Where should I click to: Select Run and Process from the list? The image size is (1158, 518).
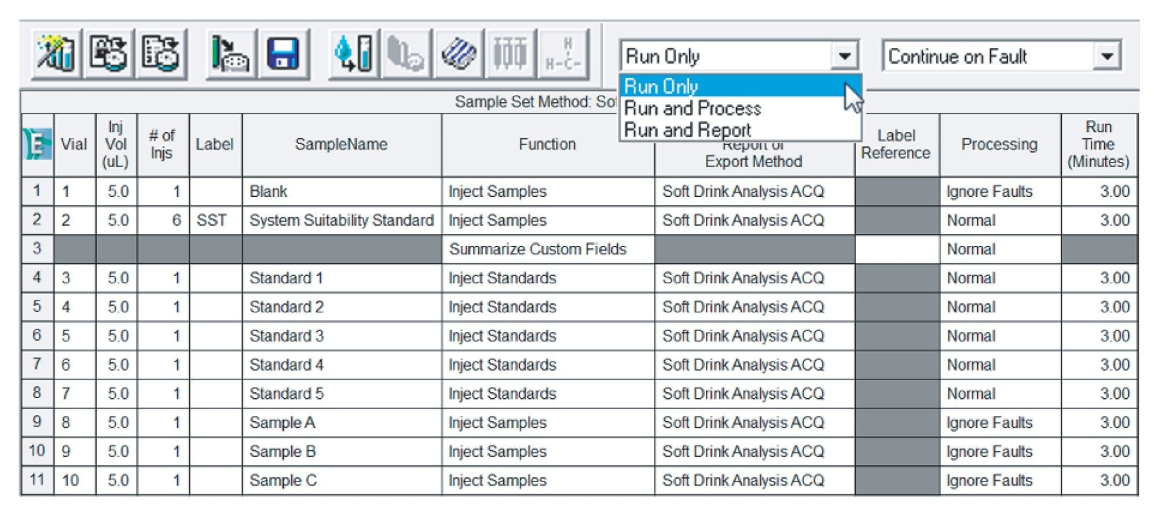pyautogui.click(x=692, y=109)
